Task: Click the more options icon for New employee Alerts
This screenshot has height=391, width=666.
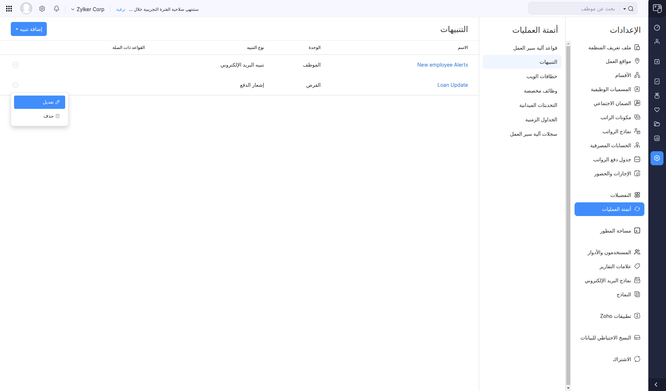Action: pyautogui.click(x=15, y=65)
